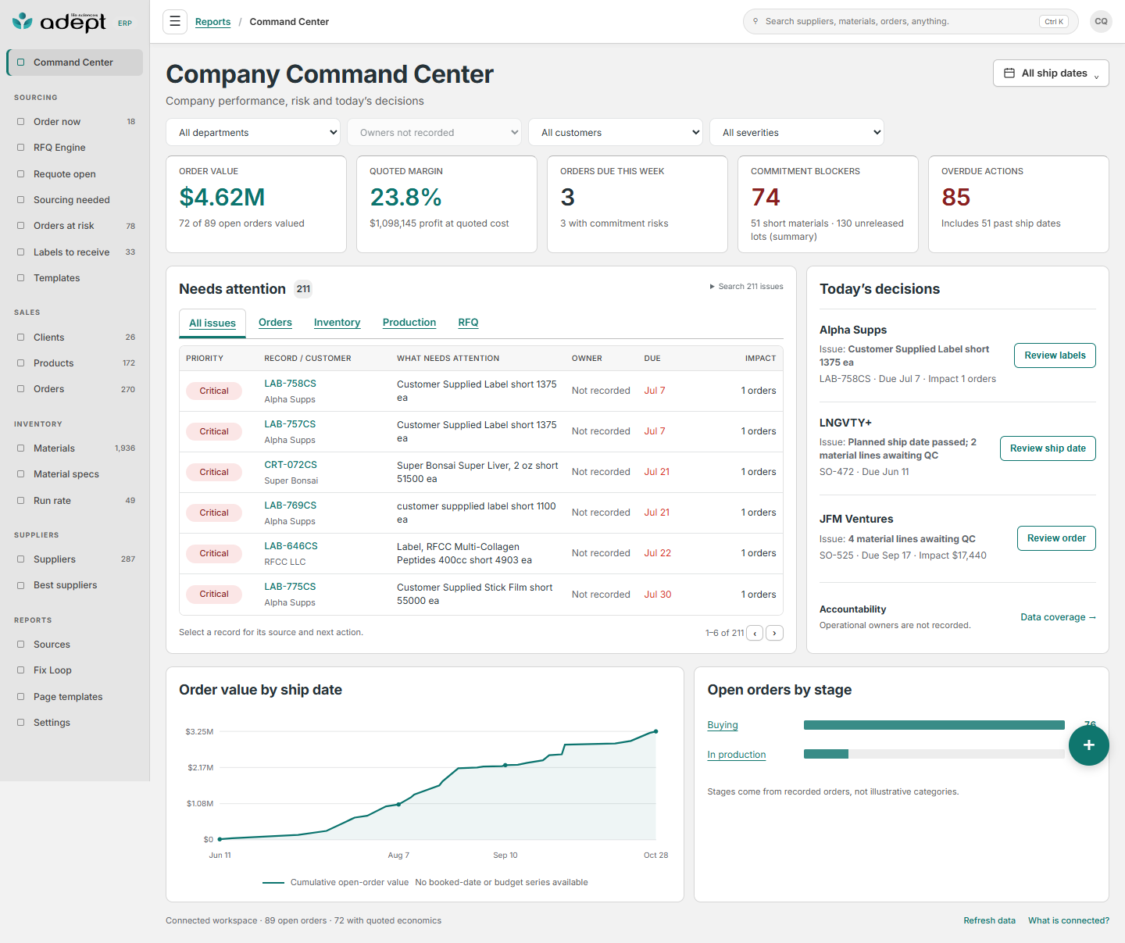Open Orders at risk in sidebar
The height and width of the screenshot is (943, 1125).
click(74, 226)
